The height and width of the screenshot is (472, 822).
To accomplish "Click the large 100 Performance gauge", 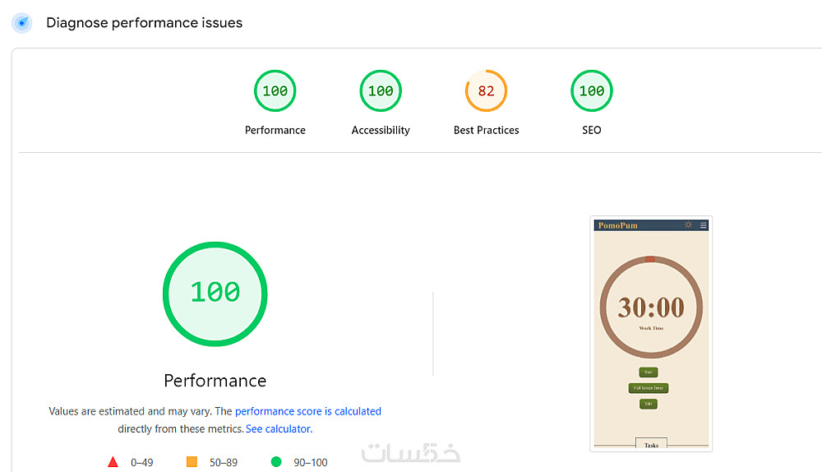I will pos(215,294).
